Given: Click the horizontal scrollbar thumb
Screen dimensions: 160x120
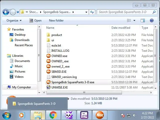Looking at the screenshot, I should pyautogui.click(x=84, y=92).
